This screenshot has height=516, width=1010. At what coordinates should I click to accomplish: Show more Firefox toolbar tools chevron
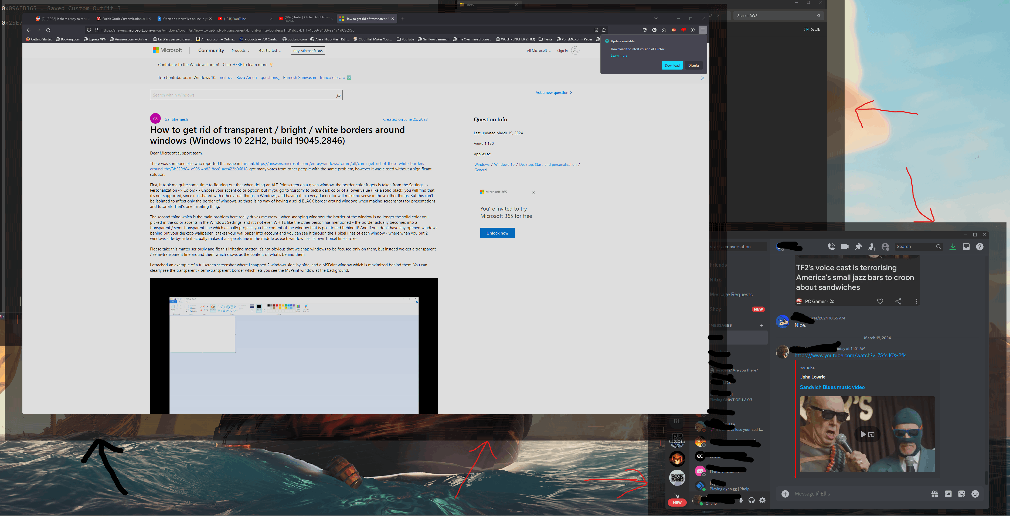point(693,30)
